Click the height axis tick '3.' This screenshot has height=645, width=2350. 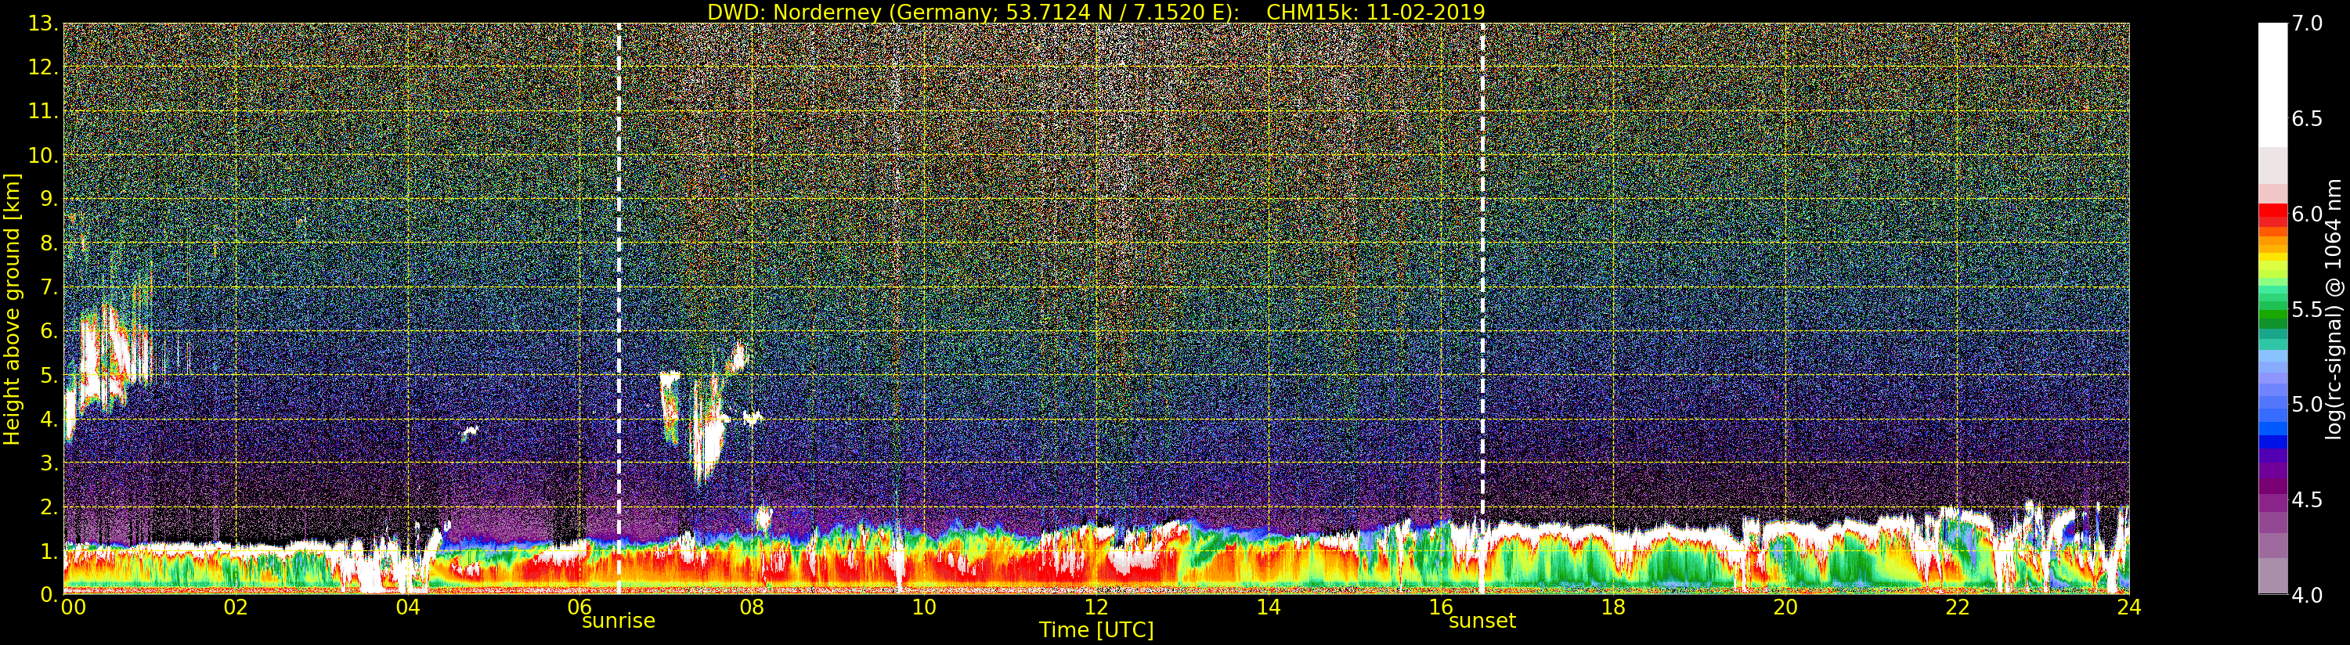click(x=49, y=463)
